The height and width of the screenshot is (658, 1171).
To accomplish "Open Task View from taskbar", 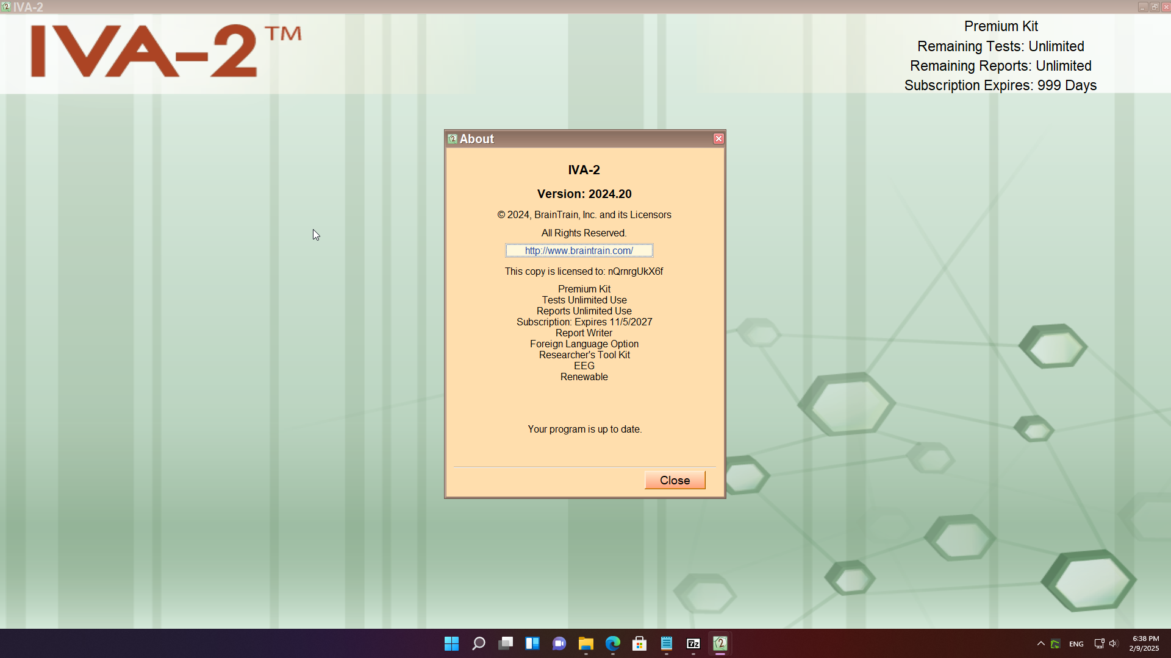I will (506, 643).
